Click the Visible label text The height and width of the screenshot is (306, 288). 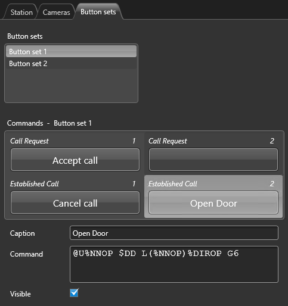20,294
